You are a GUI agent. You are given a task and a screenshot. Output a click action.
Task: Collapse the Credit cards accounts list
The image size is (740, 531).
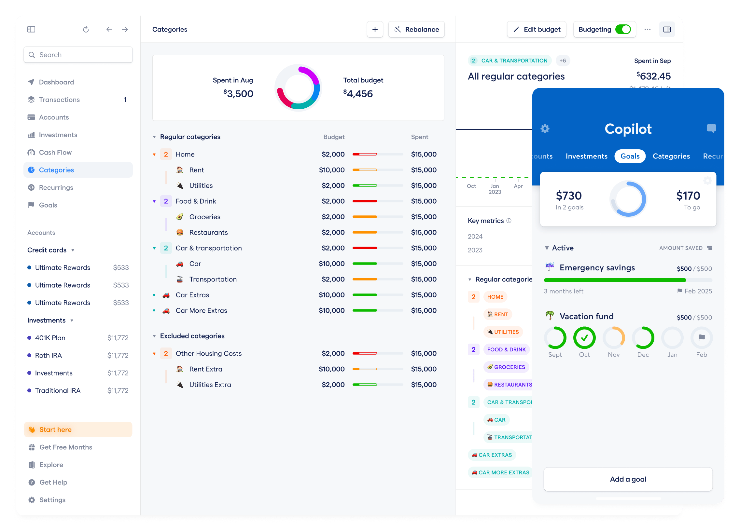[x=73, y=250]
